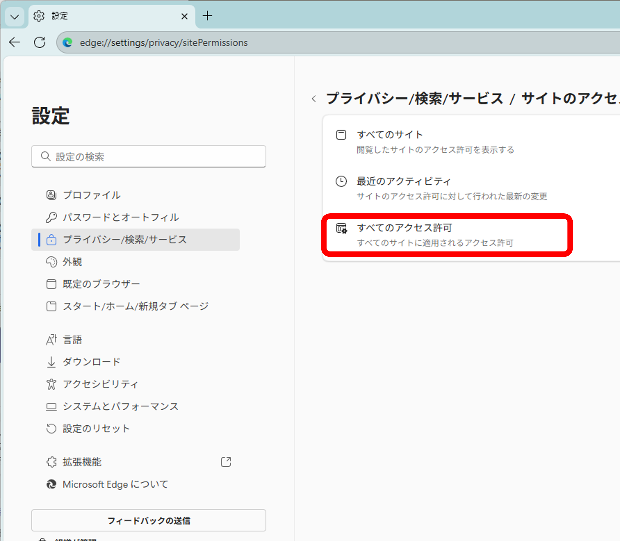Open a new tab with plus button
This screenshot has height=541, width=620.
tap(207, 16)
